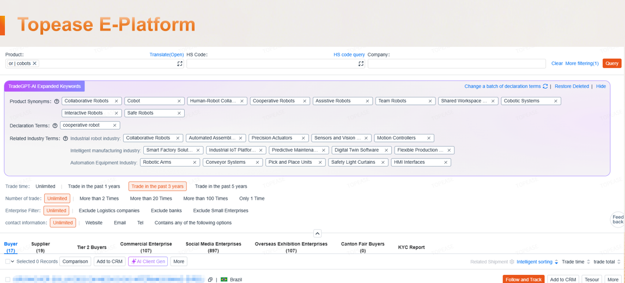
Task: Open Intelligent sorting dropdown
Action: [x=537, y=262]
